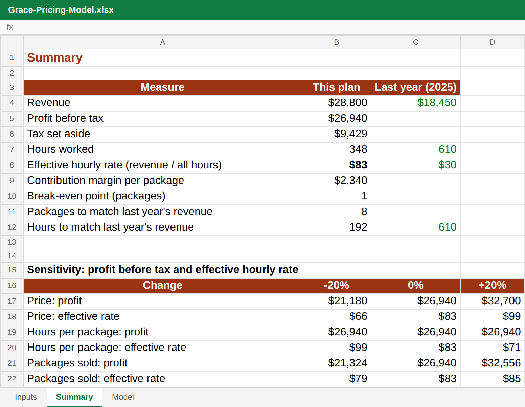This screenshot has width=525, height=407.
Task: Select the $9,429 tax cell
Action: coord(337,134)
